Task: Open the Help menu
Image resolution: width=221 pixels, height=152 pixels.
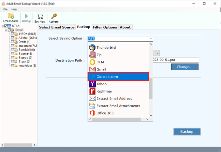Action: 14,9
